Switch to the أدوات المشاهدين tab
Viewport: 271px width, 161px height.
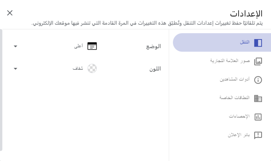pos(234,79)
